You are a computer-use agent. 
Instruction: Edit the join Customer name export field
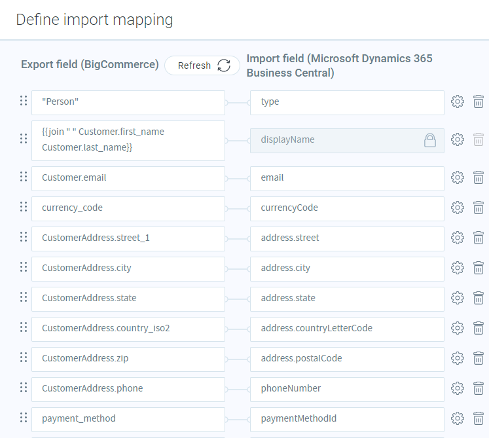click(x=128, y=141)
